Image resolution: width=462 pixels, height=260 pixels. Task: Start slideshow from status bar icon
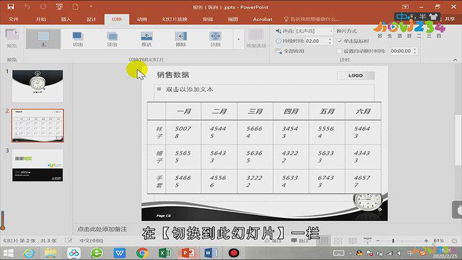[367, 241]
